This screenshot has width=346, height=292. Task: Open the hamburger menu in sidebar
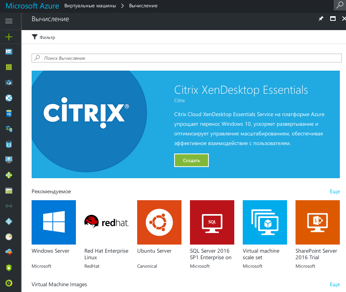tap(9, 21)
